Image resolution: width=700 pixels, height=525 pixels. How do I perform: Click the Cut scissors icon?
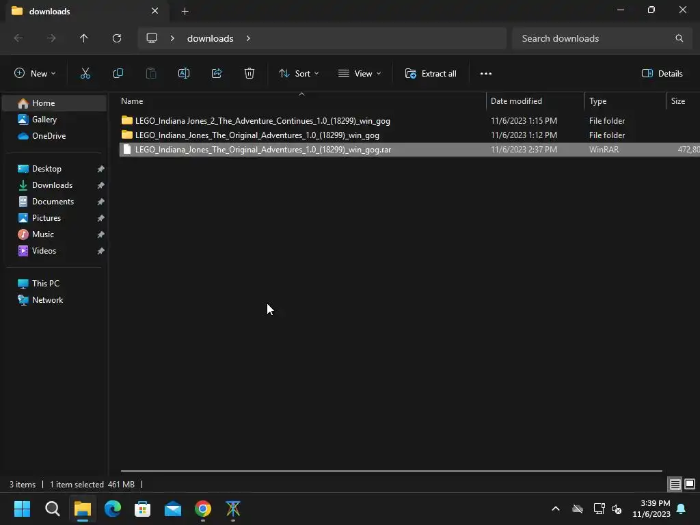click(85, 74)
